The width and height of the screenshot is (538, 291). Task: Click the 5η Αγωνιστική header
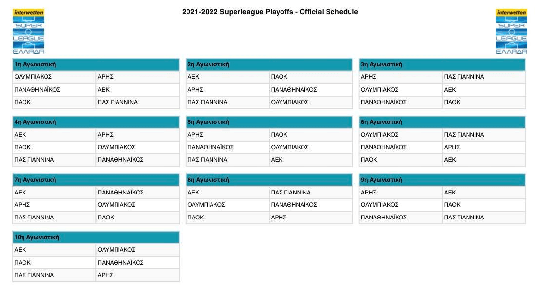pos(208,122)
